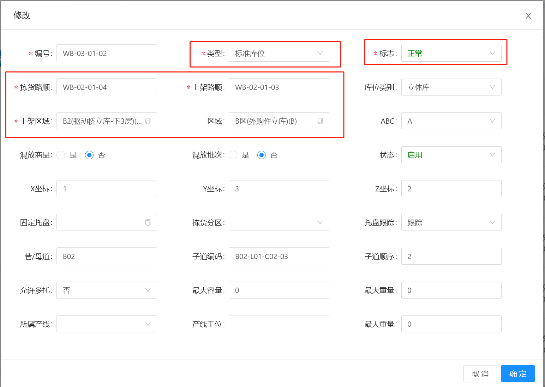Click the 确定 button
This screenshot has height=387, width=545.
pos(517,374)
